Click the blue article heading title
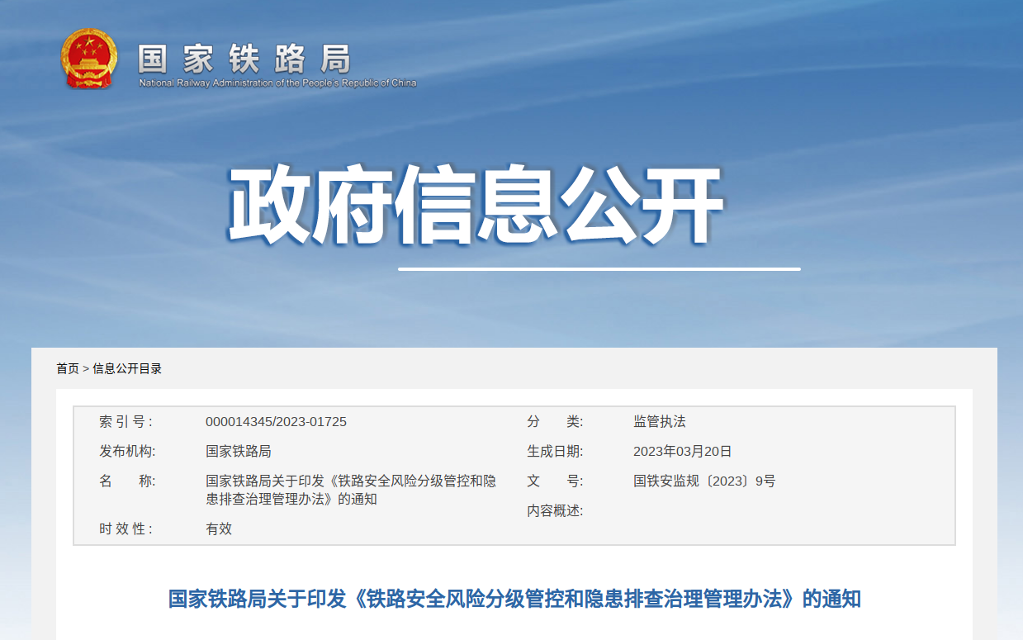The image size is (1023, 640). [x=514, y=599]
